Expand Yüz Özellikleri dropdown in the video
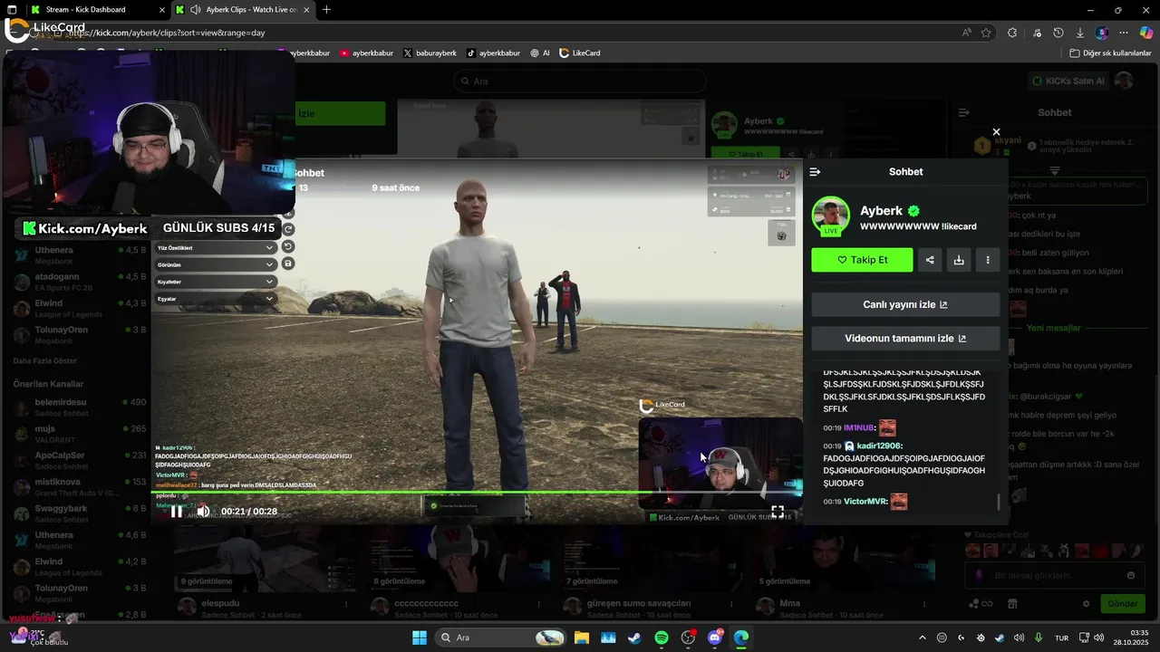The height and width of the screenshot is (652, 1160). click(x=216, y=248)
